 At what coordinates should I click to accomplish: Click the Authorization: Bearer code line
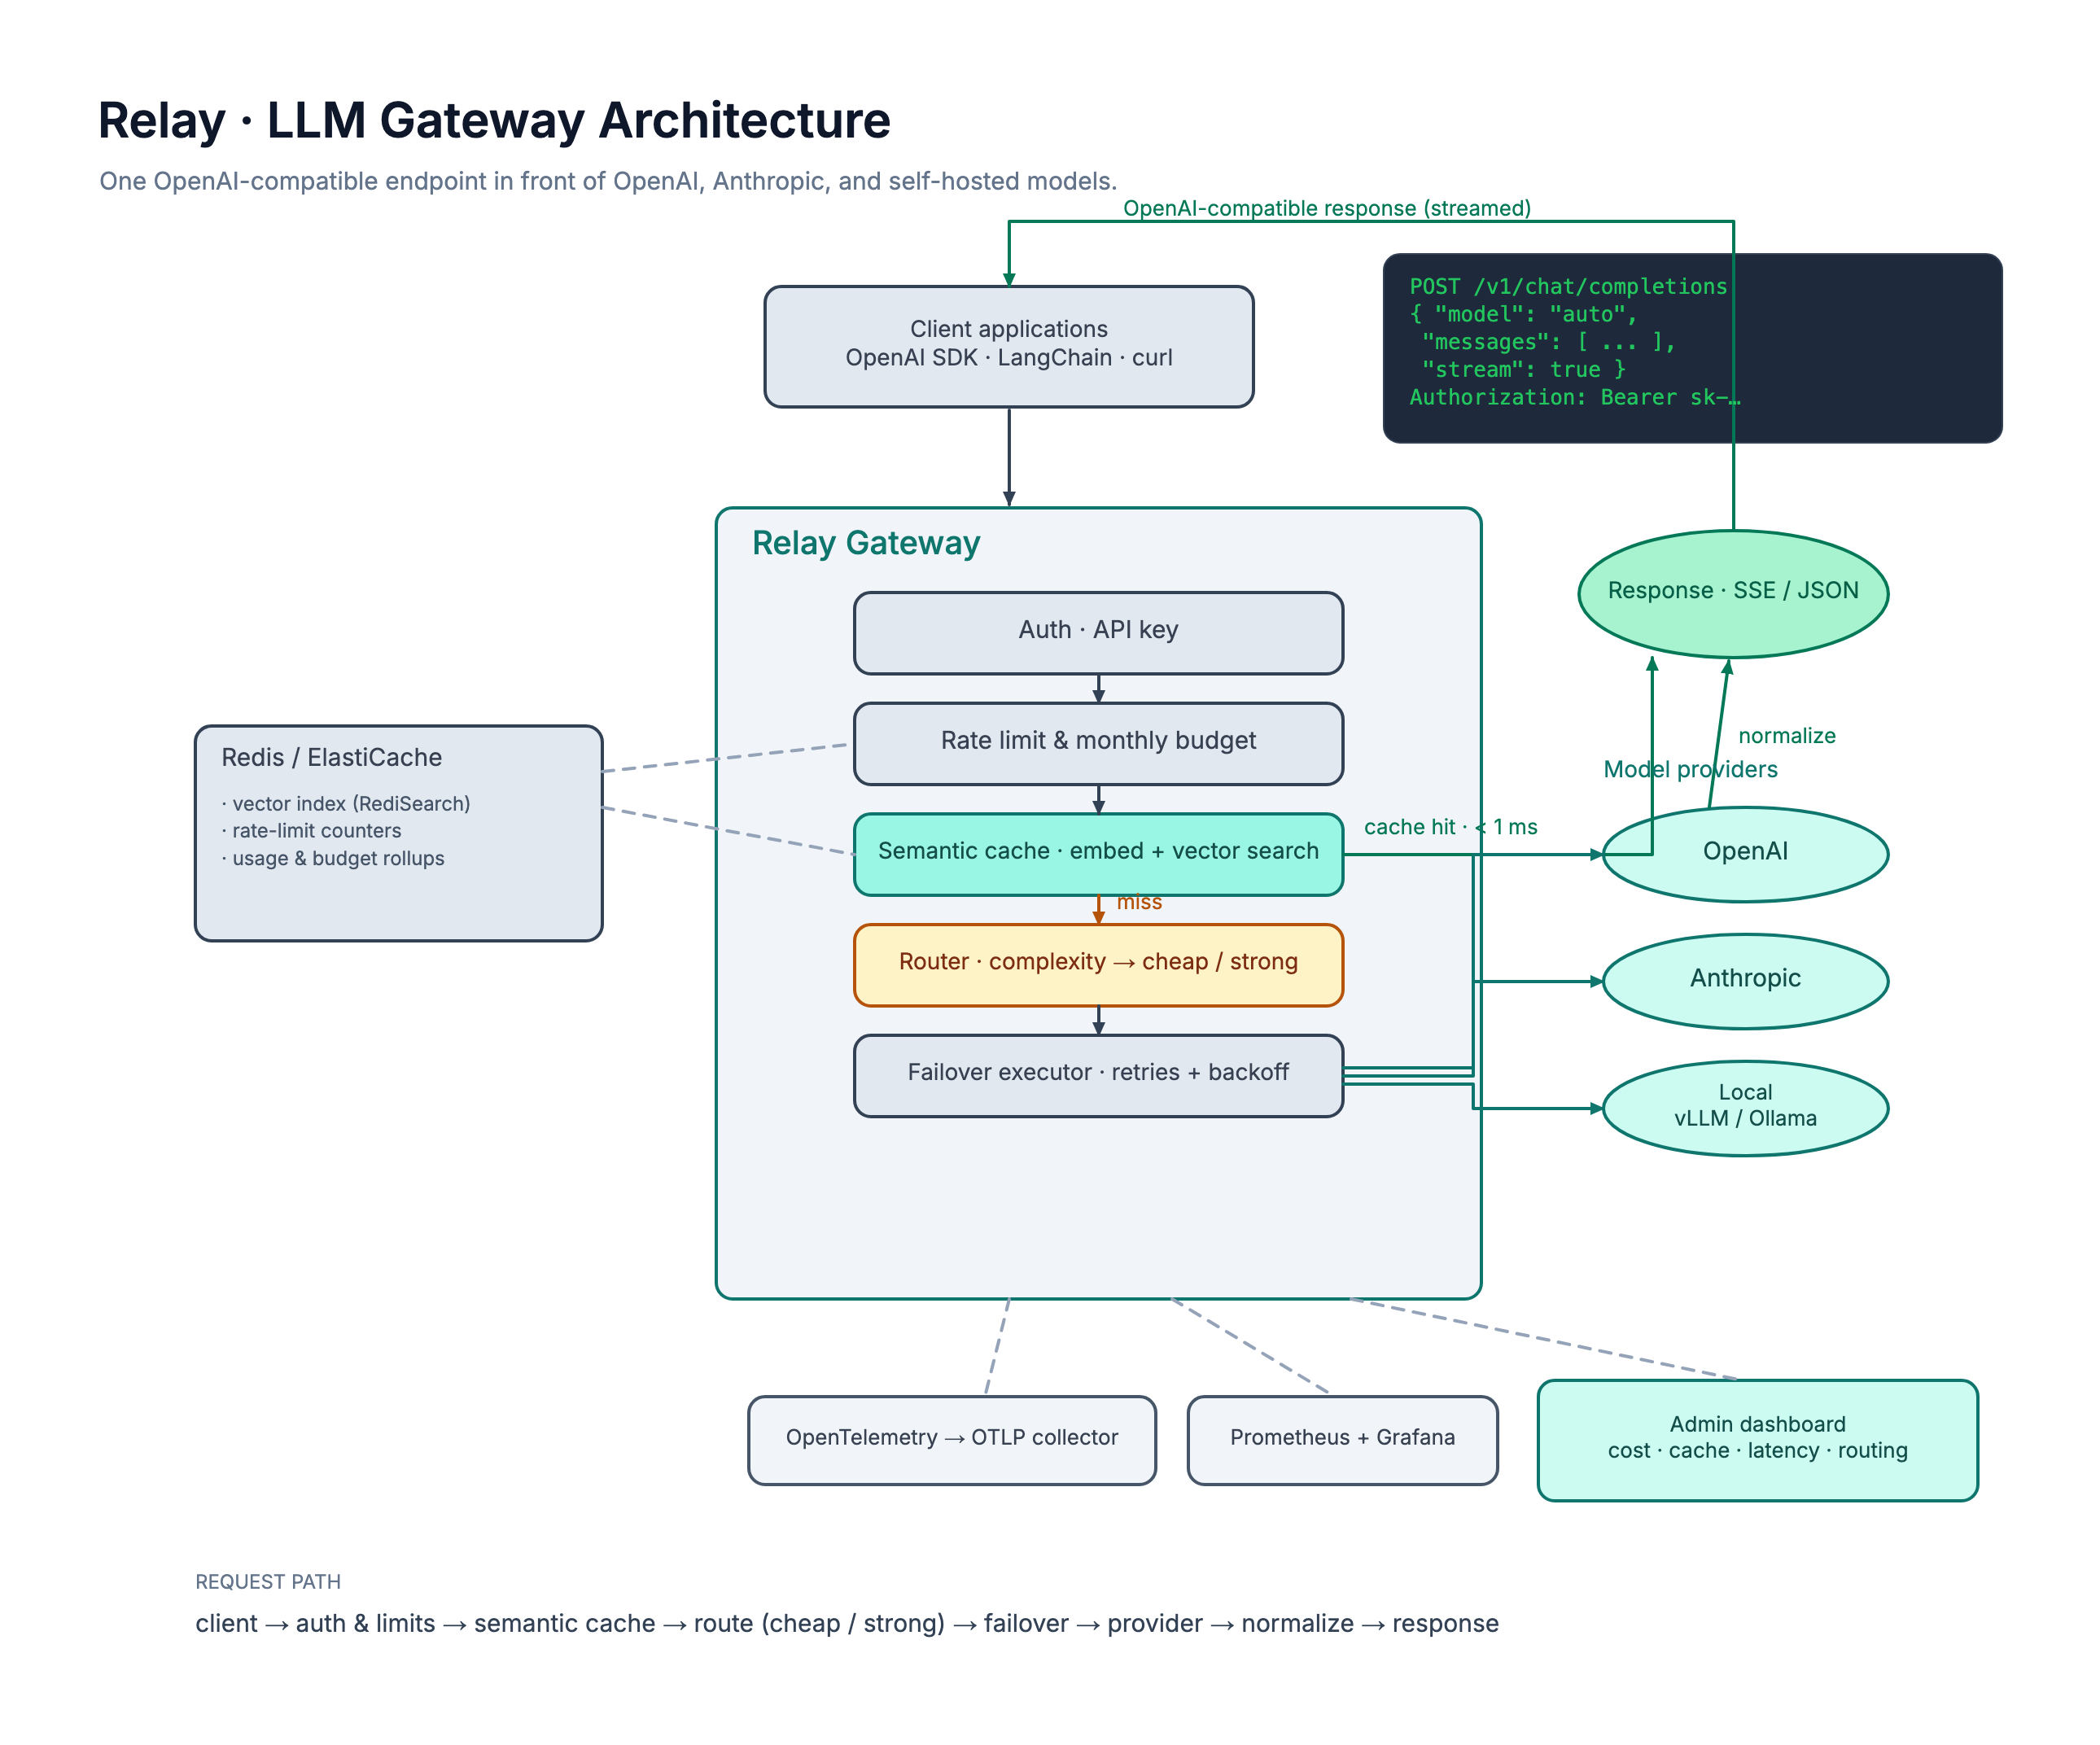tap(1575, 397)
